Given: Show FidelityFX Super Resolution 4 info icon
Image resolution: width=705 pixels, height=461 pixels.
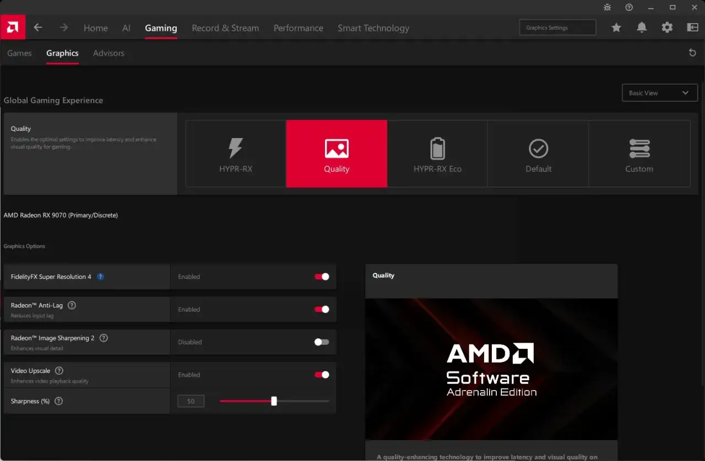Looking at the screenshot, I should [x=100, y=277].
